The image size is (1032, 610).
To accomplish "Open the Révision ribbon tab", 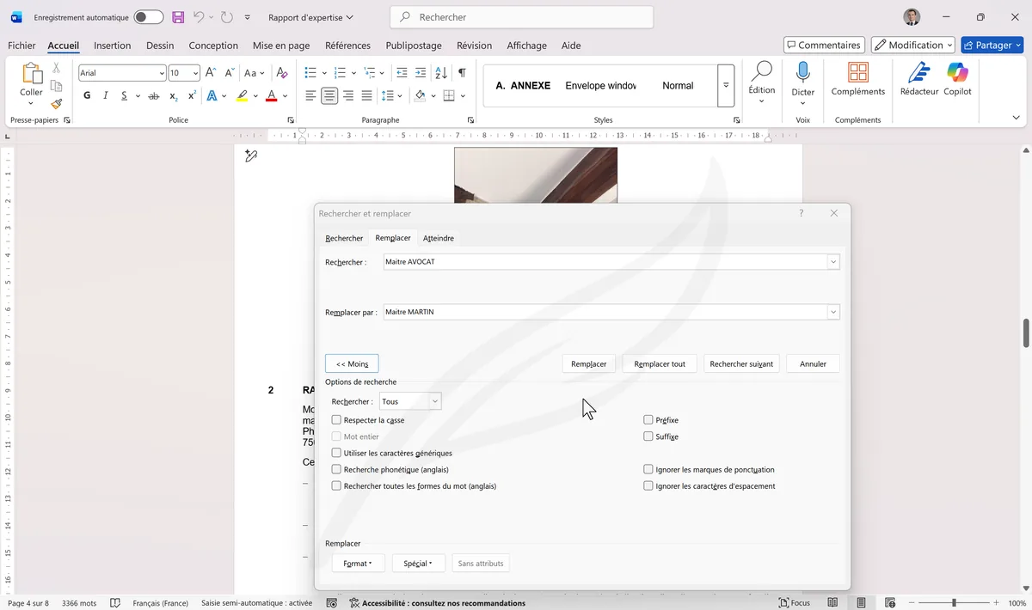I will coord(474,46).
